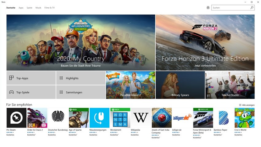The width and height of the screenshot is (261, 147).
Task: Maximize the Store window
Action: (252, 2)
